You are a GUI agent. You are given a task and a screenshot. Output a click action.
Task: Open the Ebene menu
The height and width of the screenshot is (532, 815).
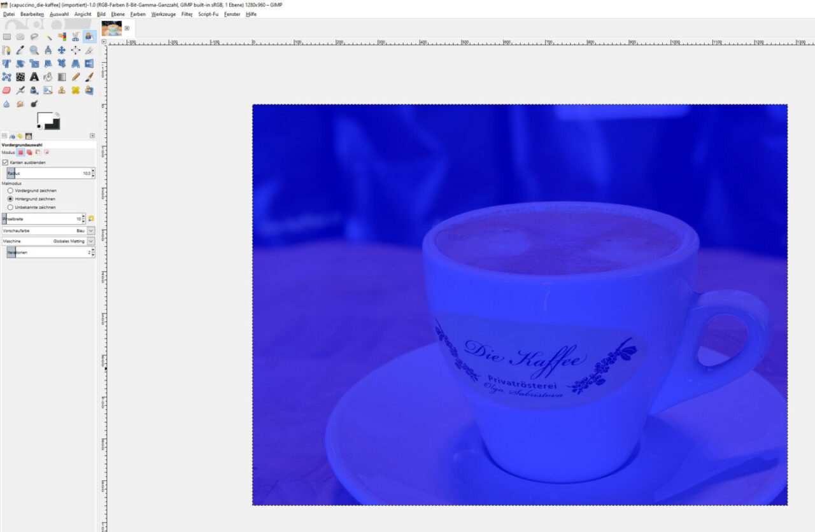[118, 14]
